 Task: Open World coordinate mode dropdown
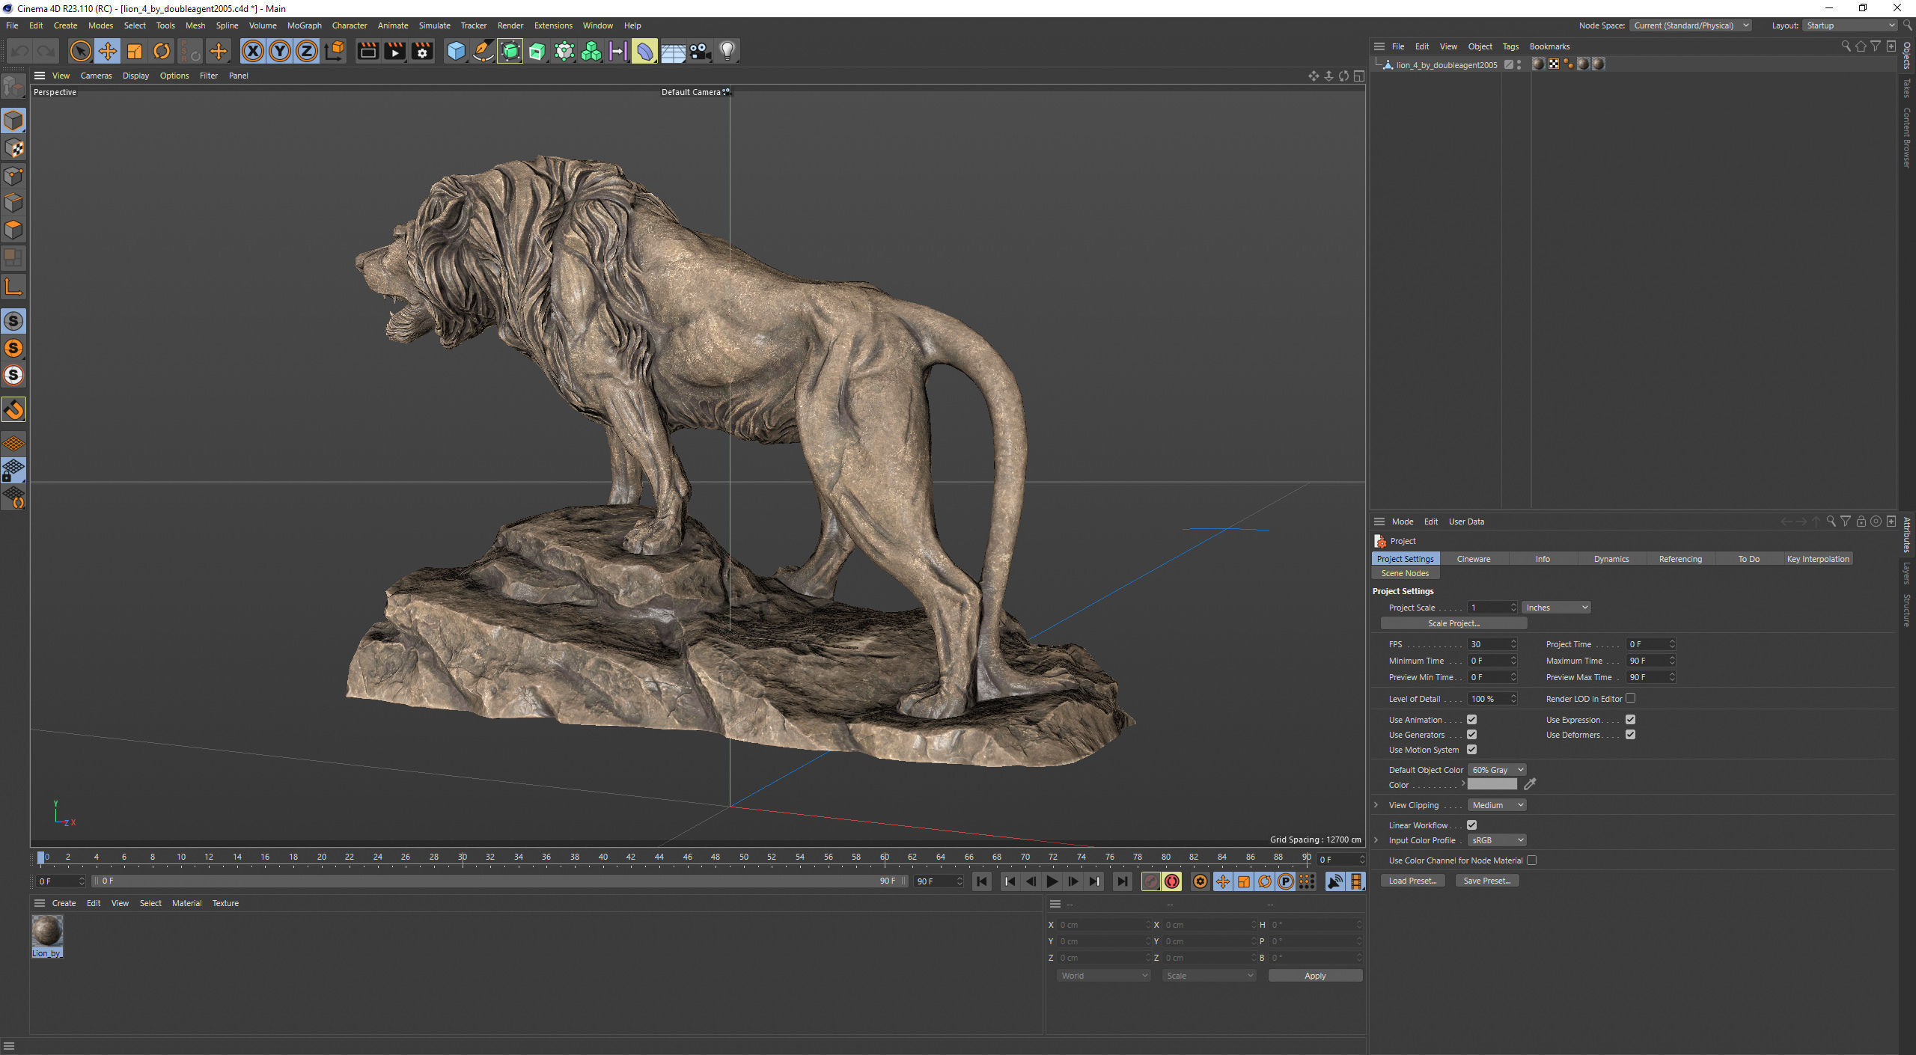pyautogui.click(x=1103, y=976)
